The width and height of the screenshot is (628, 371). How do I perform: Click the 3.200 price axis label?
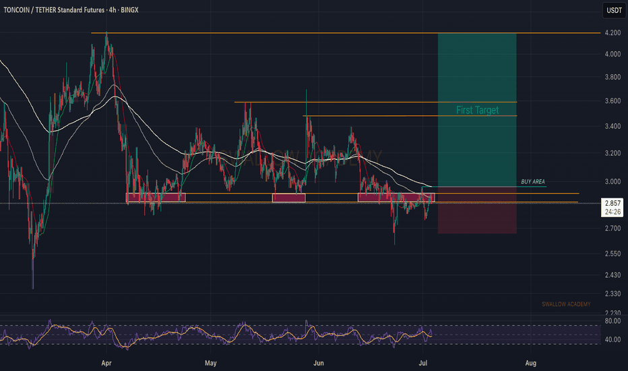coord(613,153)
